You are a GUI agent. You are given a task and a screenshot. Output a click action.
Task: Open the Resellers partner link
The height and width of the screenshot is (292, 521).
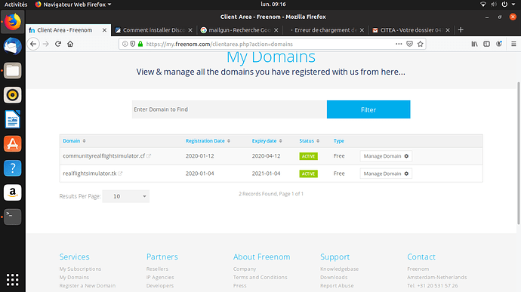pos(157,269)
